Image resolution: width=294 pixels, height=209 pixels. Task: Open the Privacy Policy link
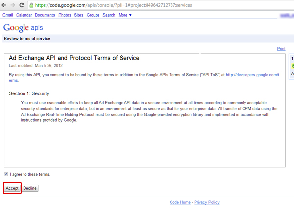[207, 202]
